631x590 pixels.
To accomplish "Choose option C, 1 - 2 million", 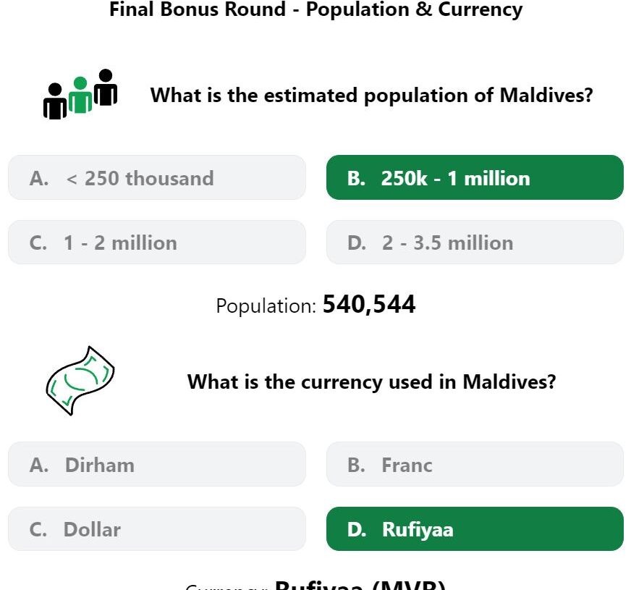I will pos(157,243).
